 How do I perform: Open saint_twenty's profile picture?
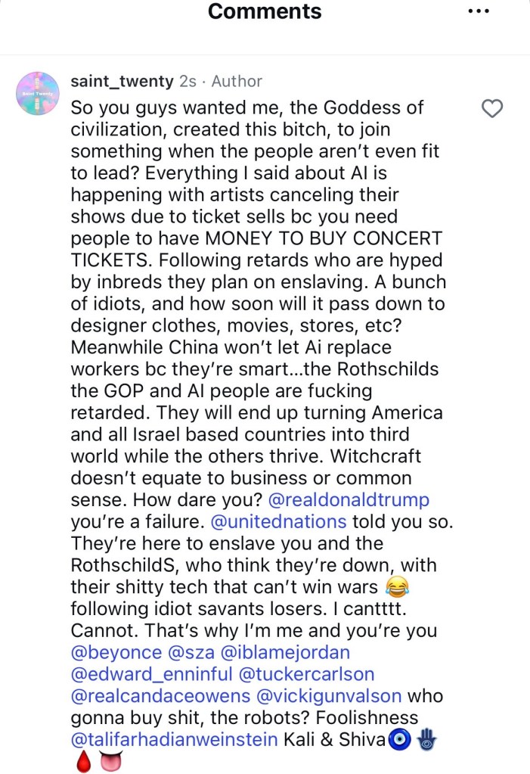[x=38, y=93]
